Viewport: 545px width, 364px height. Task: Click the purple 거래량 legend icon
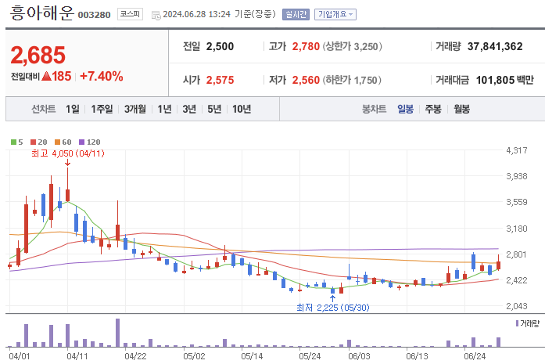517,323
